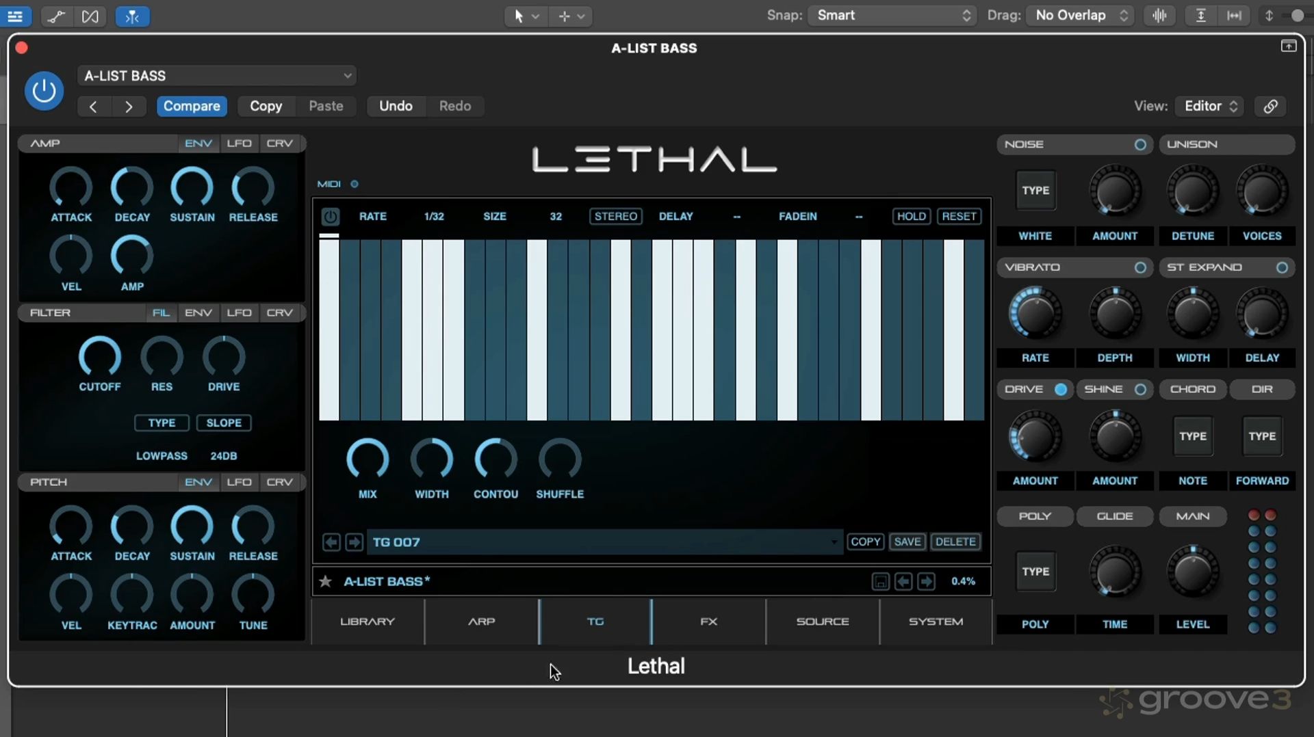Switch to the Source tab

coord(823,621)
